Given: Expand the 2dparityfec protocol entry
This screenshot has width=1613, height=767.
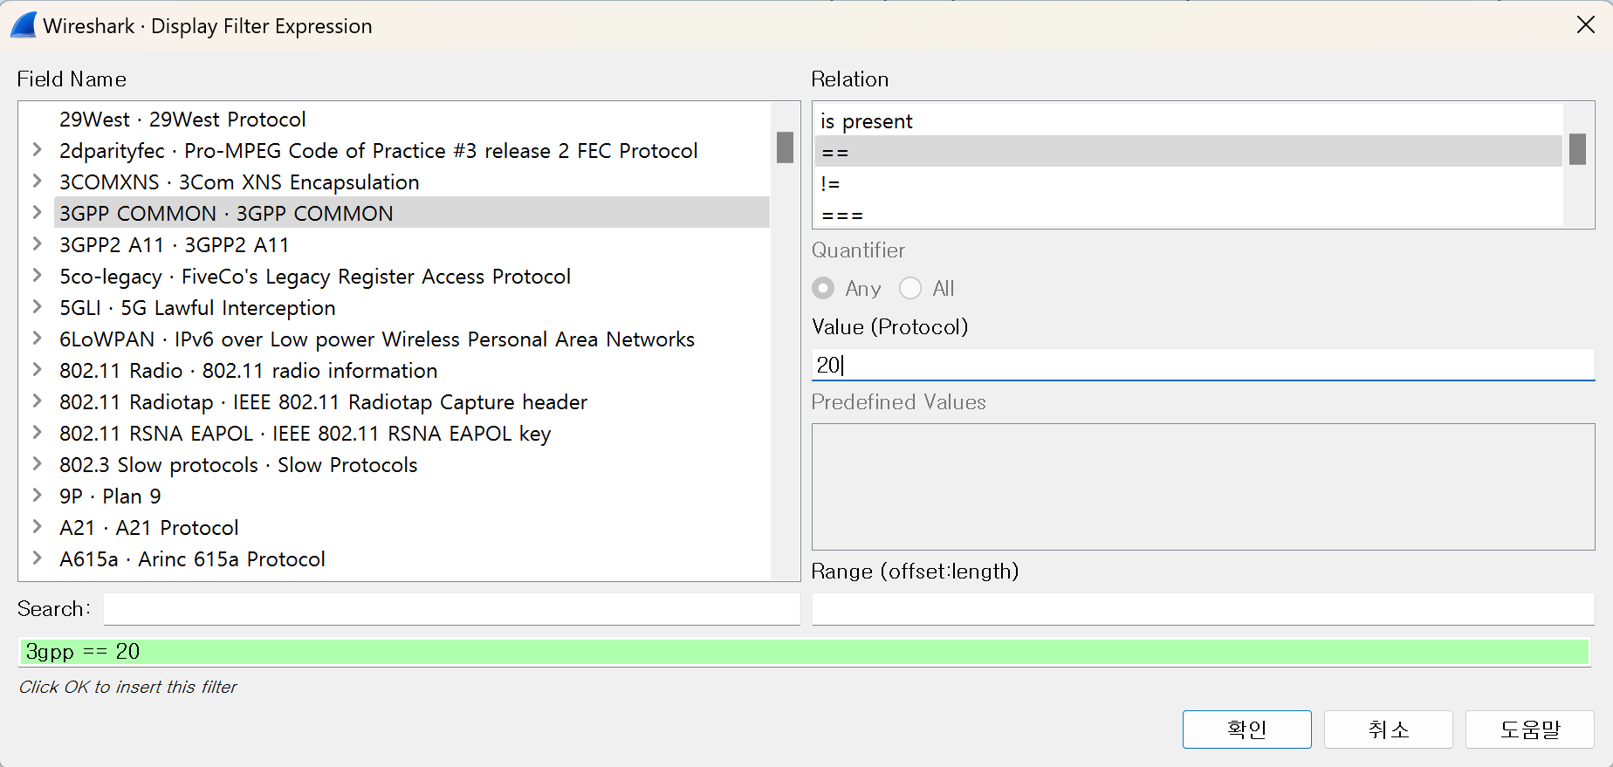Looking at the screenshot, I should click(37, 150).
